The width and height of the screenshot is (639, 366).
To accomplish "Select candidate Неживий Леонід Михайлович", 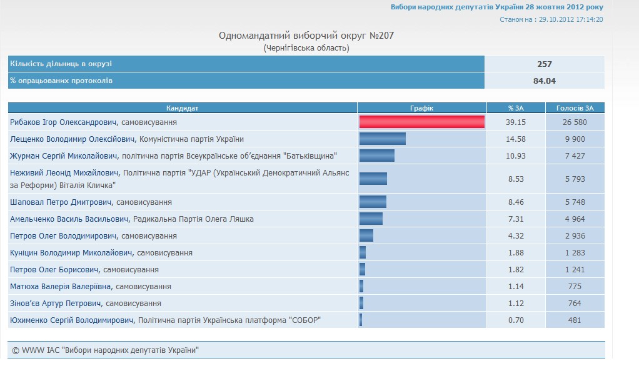I will click(65, 172).
